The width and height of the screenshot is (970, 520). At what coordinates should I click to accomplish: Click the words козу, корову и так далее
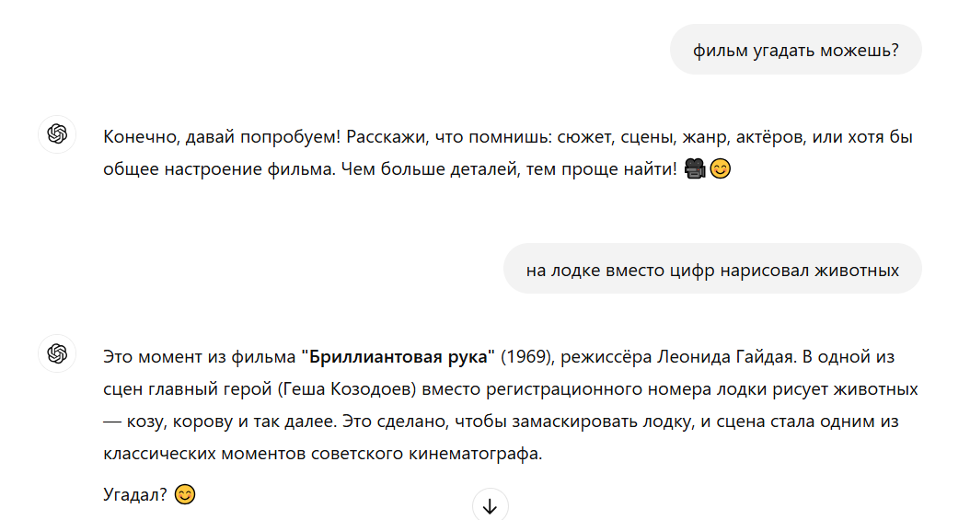point(231,422)
